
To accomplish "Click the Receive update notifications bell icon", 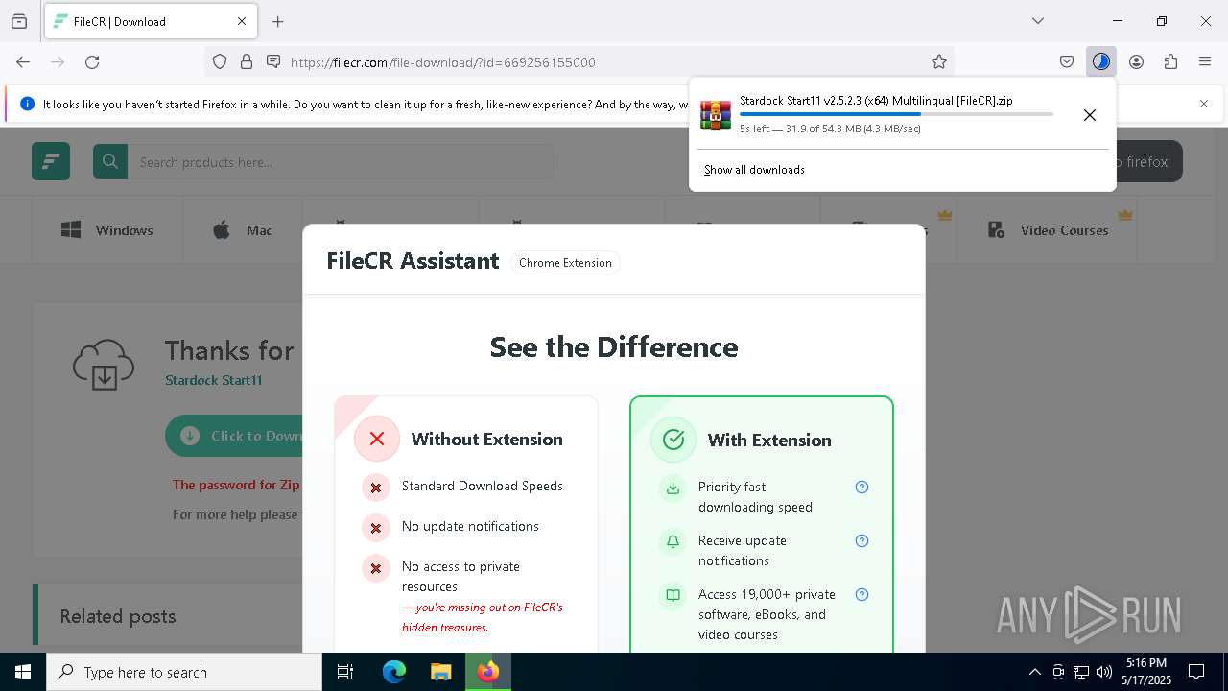I will [673, 541].
